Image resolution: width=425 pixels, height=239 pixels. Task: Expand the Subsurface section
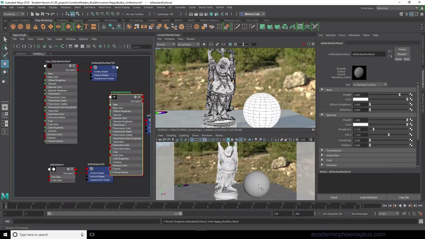322,155
